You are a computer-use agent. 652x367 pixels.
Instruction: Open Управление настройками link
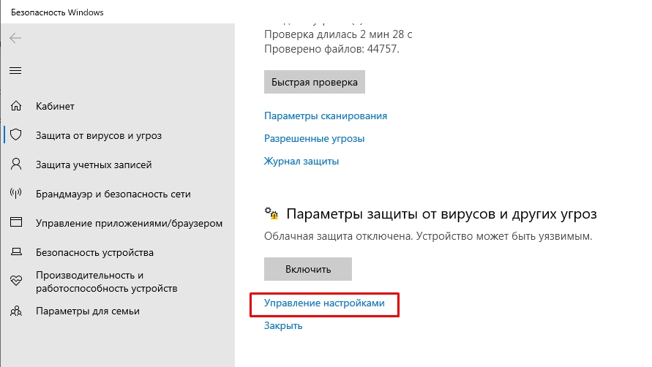coord(324,303)
